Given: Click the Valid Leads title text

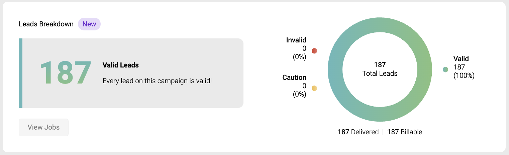Looking at the screenshot, I should point(121,65).
